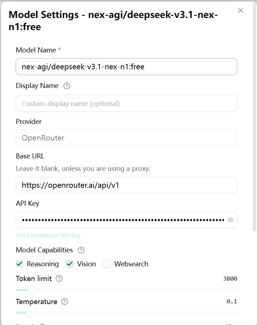Click the Token limit slider handle
The image size is (257, 325).
pos(32,290)
